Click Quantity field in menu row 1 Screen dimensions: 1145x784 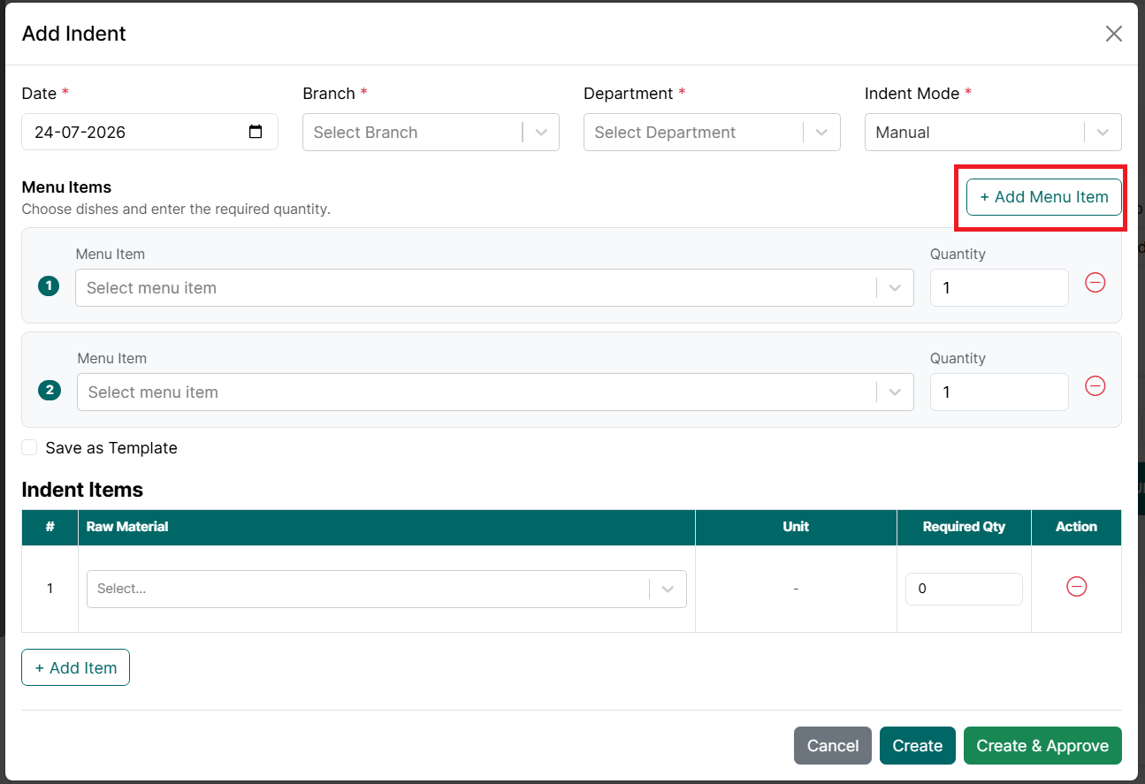tap(999, 287)
